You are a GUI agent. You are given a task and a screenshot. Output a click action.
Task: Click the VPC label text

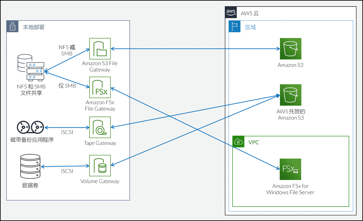tap(254, 142)
